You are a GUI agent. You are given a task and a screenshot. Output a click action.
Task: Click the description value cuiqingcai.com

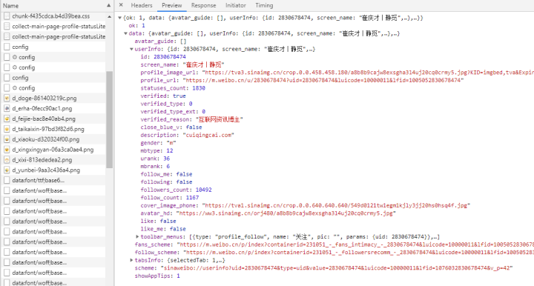coord(208,135)
